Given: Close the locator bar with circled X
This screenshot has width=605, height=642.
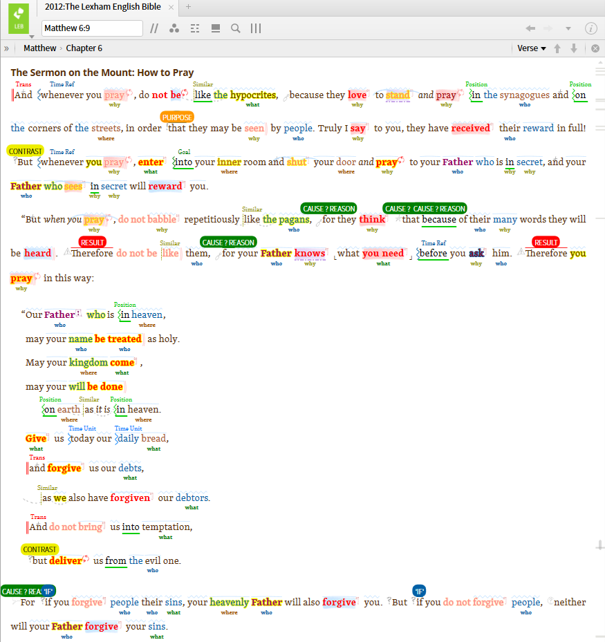Looking at the screenshot, I should point(595,48).
